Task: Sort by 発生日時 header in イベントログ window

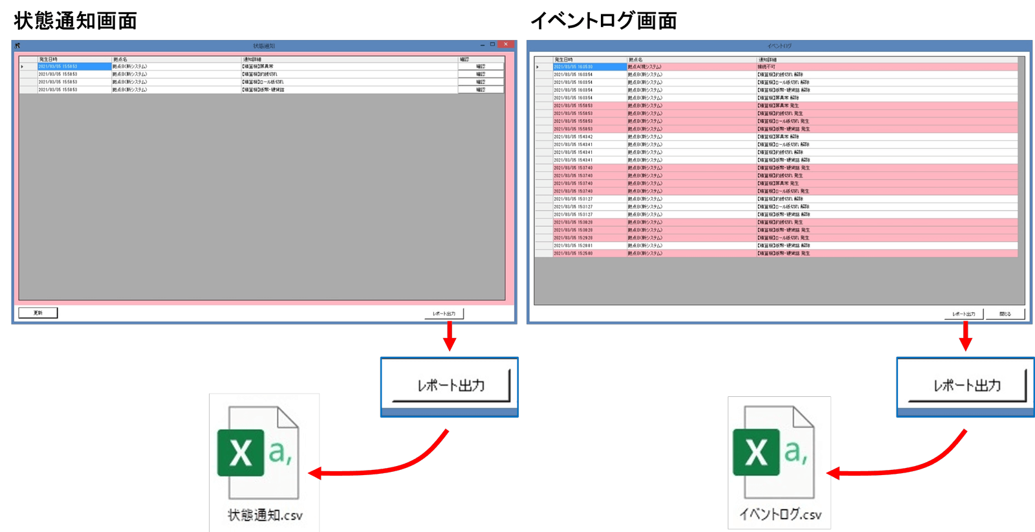Action: point(589,59)
